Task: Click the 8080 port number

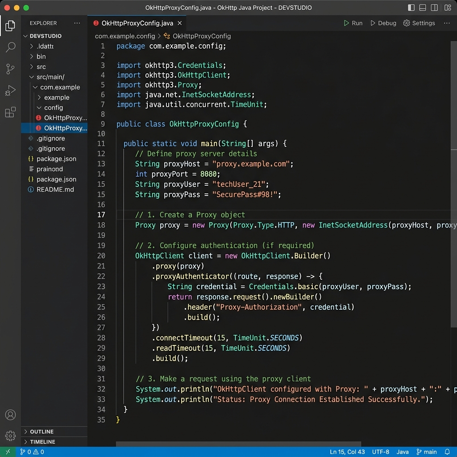Action: (208, 174)
